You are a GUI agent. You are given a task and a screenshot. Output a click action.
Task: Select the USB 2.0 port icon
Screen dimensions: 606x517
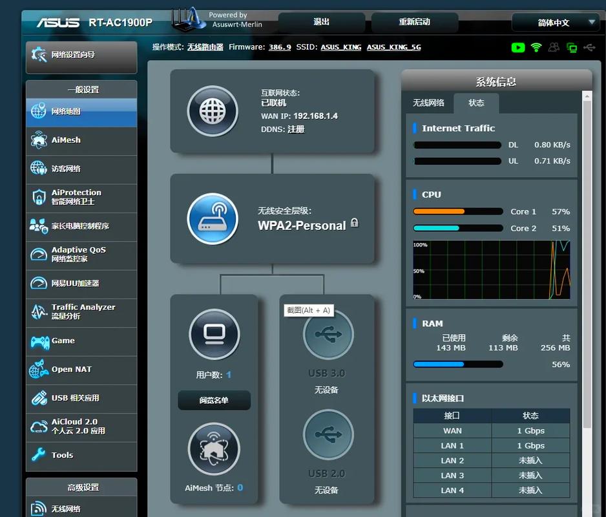coord(328,434)
